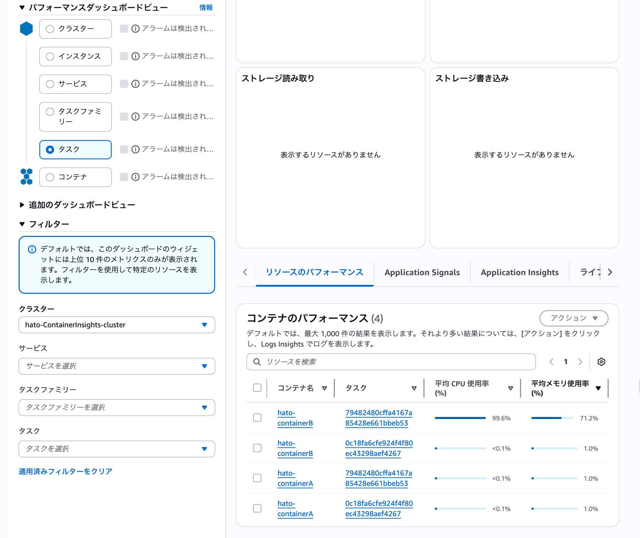Click the 適用済みフィルターをクリア link
640x538 pixels.
[x=65, y=471]
